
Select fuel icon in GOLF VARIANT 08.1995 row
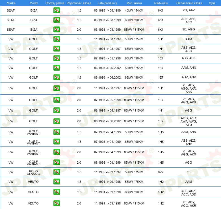(x=57, y=162)
